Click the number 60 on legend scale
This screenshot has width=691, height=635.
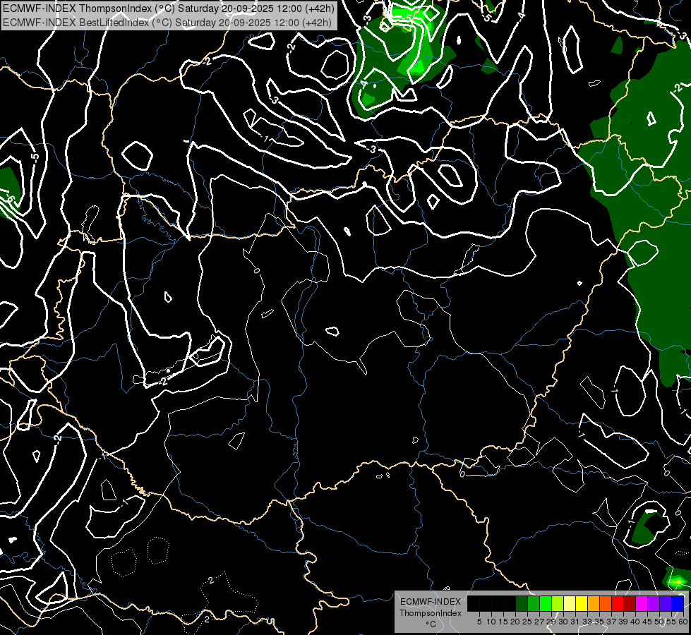tap(683, 622)
